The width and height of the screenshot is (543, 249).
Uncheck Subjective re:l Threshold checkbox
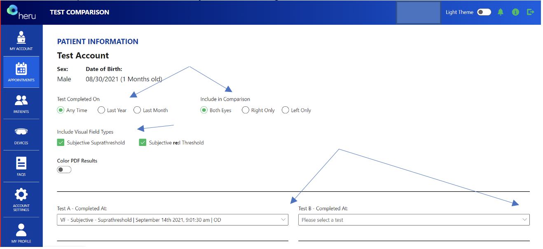(143, 143)
